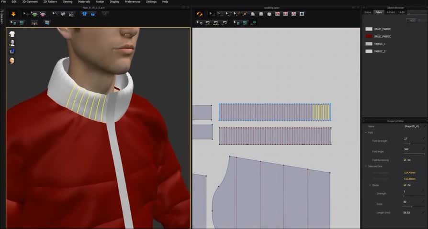Click the 3D screenshot monitor icon
Screen dimensions: 428x229
click(47, 23)
